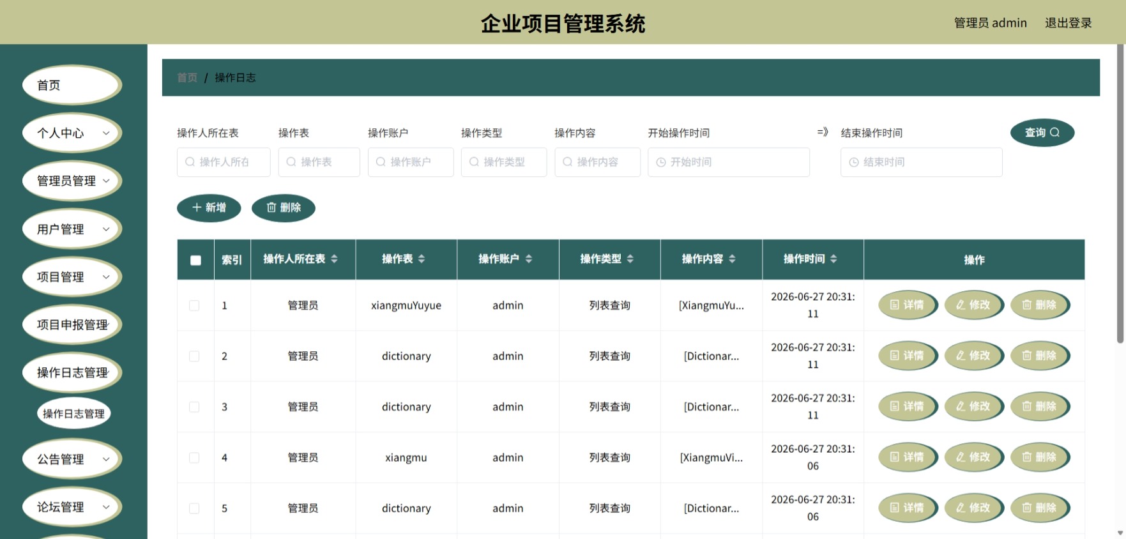1126x539 pixels.
Task: Click the page vertical scrollbar thumb
Action: pos(1120,194)
